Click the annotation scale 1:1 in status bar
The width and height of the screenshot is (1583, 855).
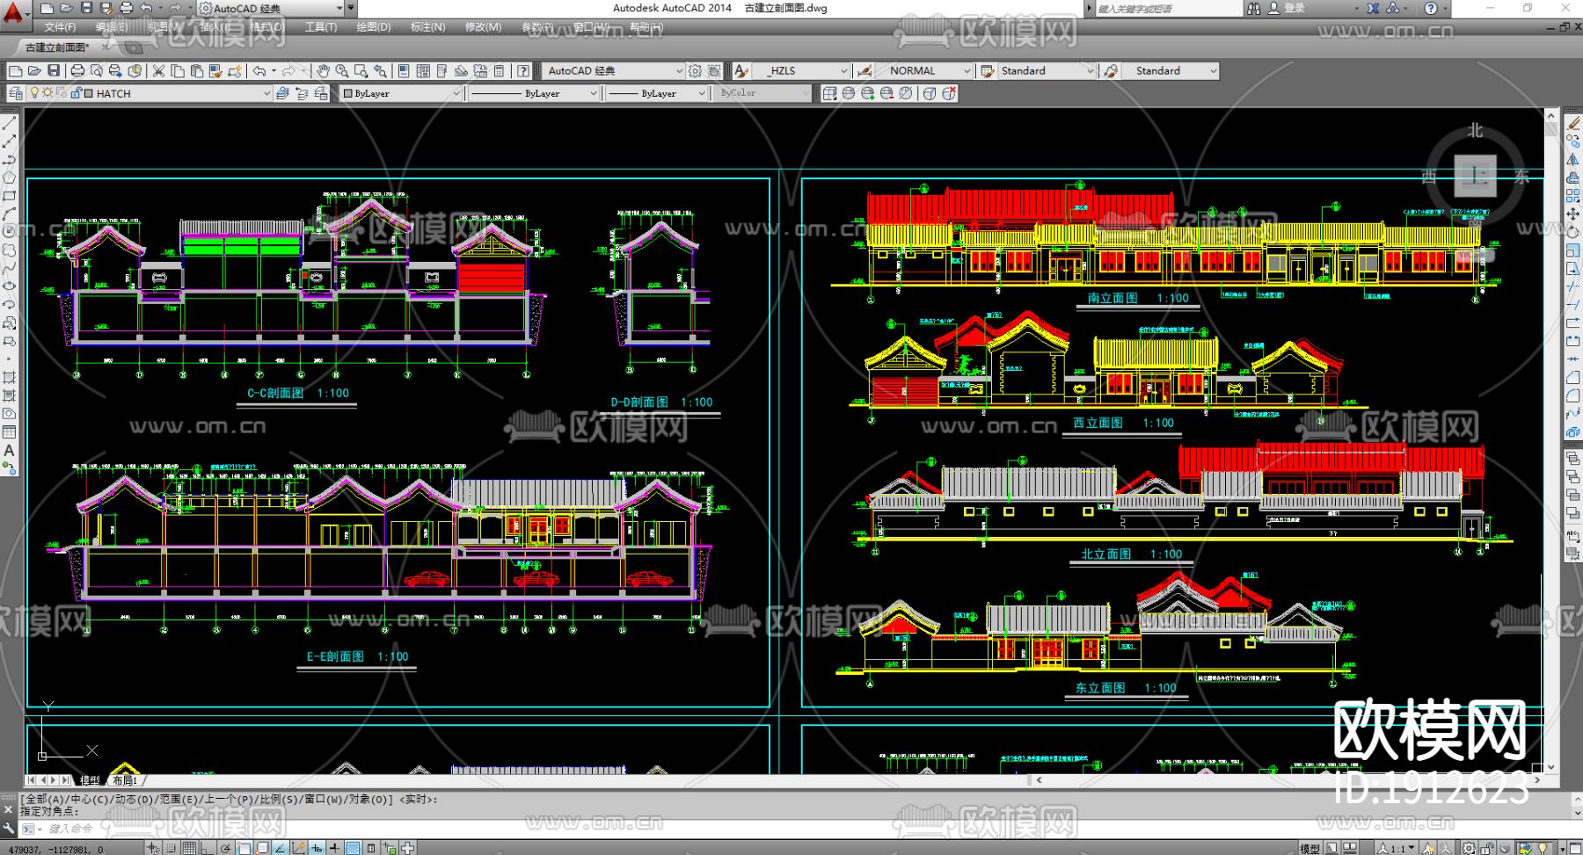pyautogui.click(x=1397, y=848)
